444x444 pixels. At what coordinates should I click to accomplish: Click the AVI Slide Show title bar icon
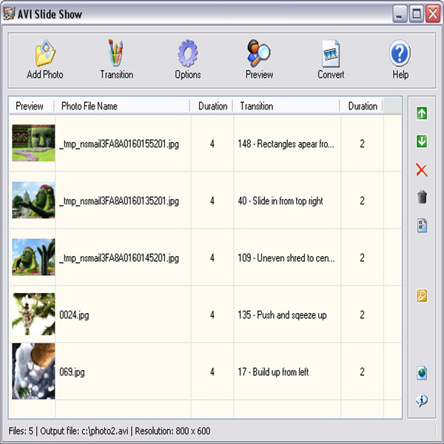[8, 13]
